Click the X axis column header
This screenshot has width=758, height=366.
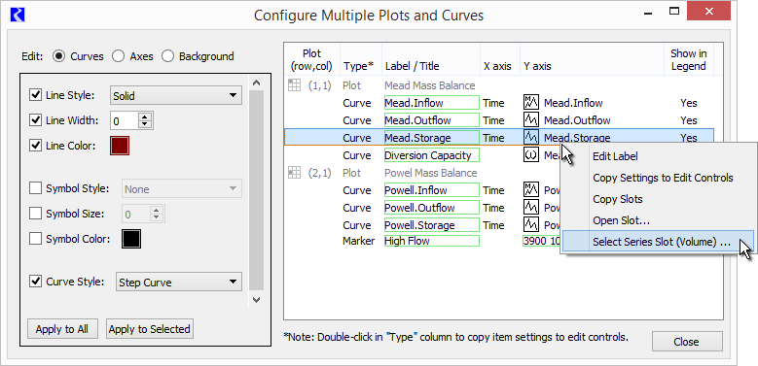click(x=497, y=66)
